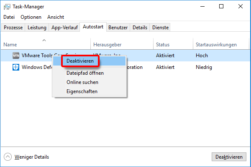
Task: Select the VMware Tools row name
Action: pyautogui.click(x=37, y=56)
